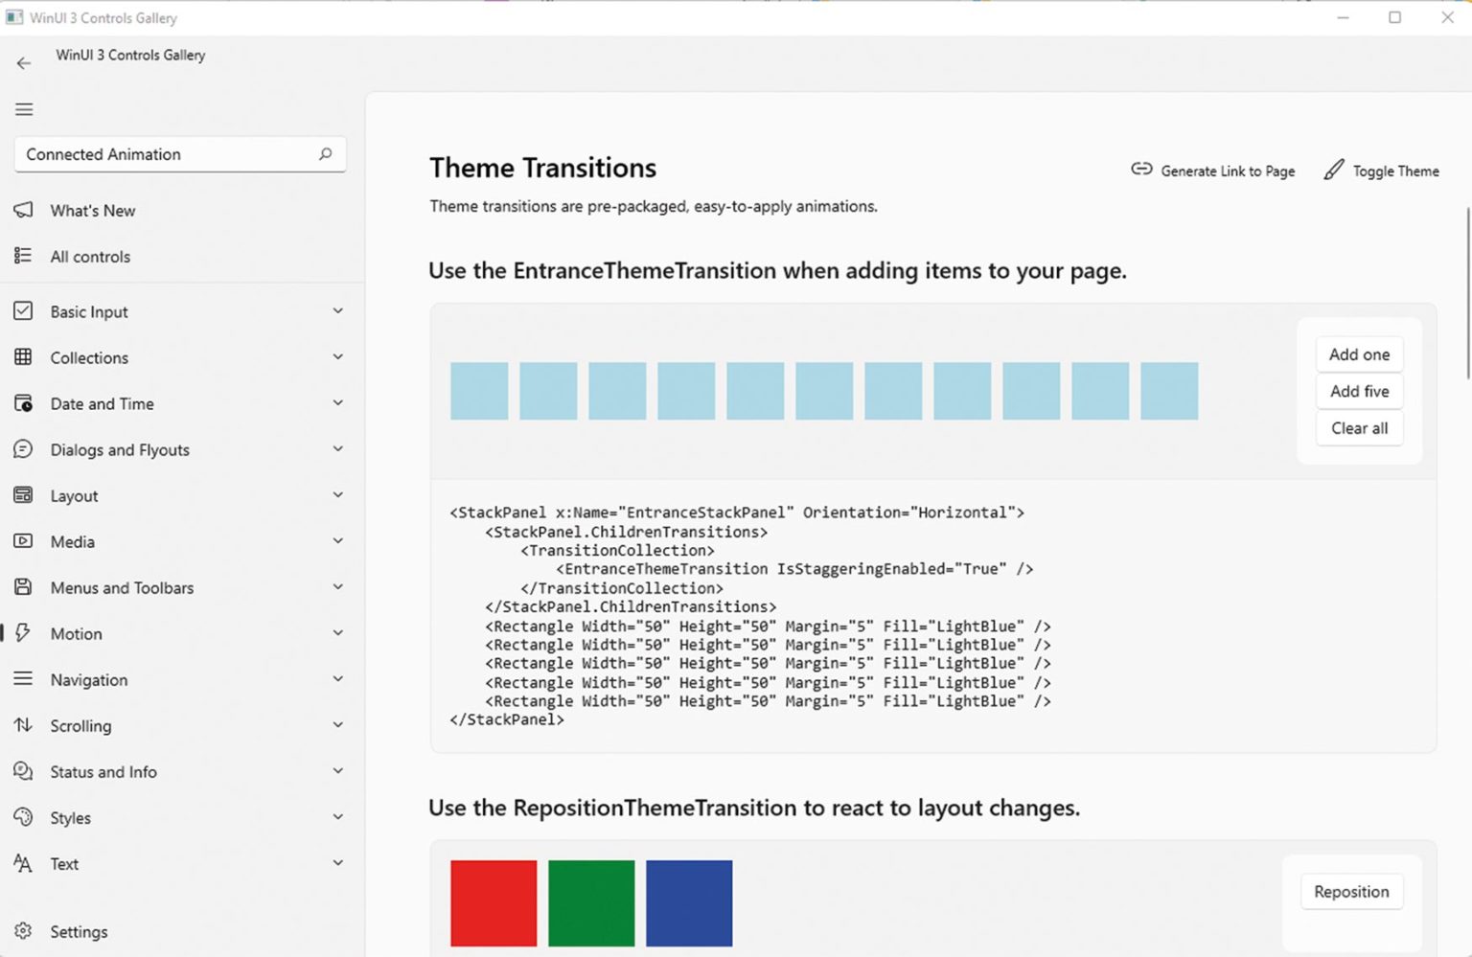Click the Add five button
Screen dimensions: 1472x957
coord(1359,391)
